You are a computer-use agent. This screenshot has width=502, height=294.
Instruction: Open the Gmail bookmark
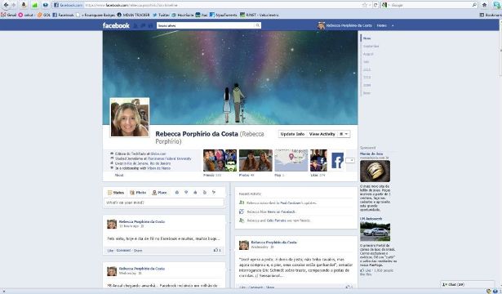(9, 15)
